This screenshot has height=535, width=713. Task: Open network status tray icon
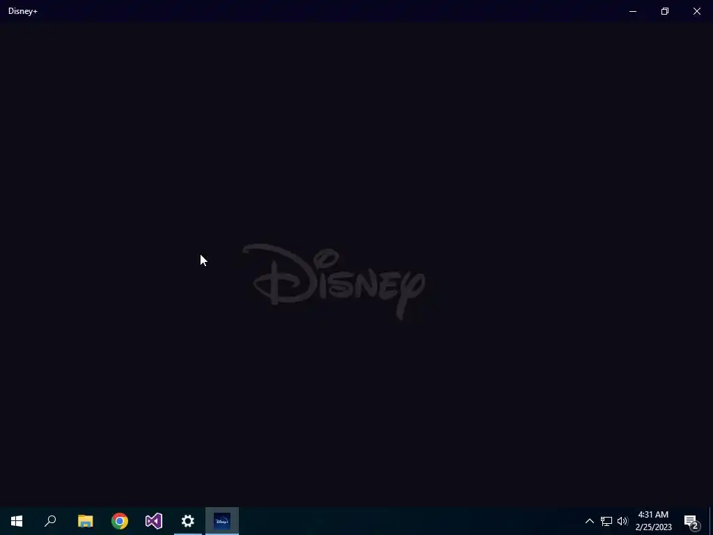(606, 521)
